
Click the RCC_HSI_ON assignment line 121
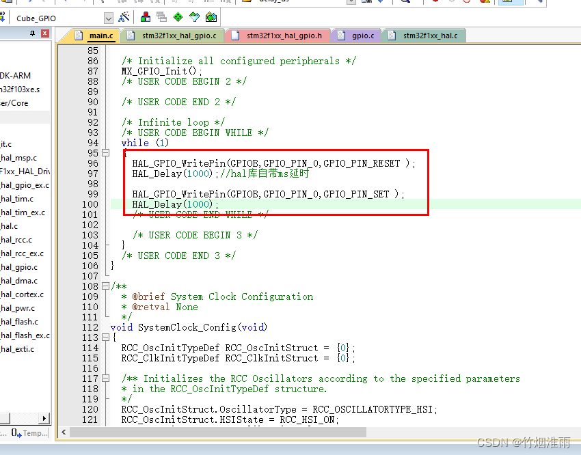(x=230, y=419)
